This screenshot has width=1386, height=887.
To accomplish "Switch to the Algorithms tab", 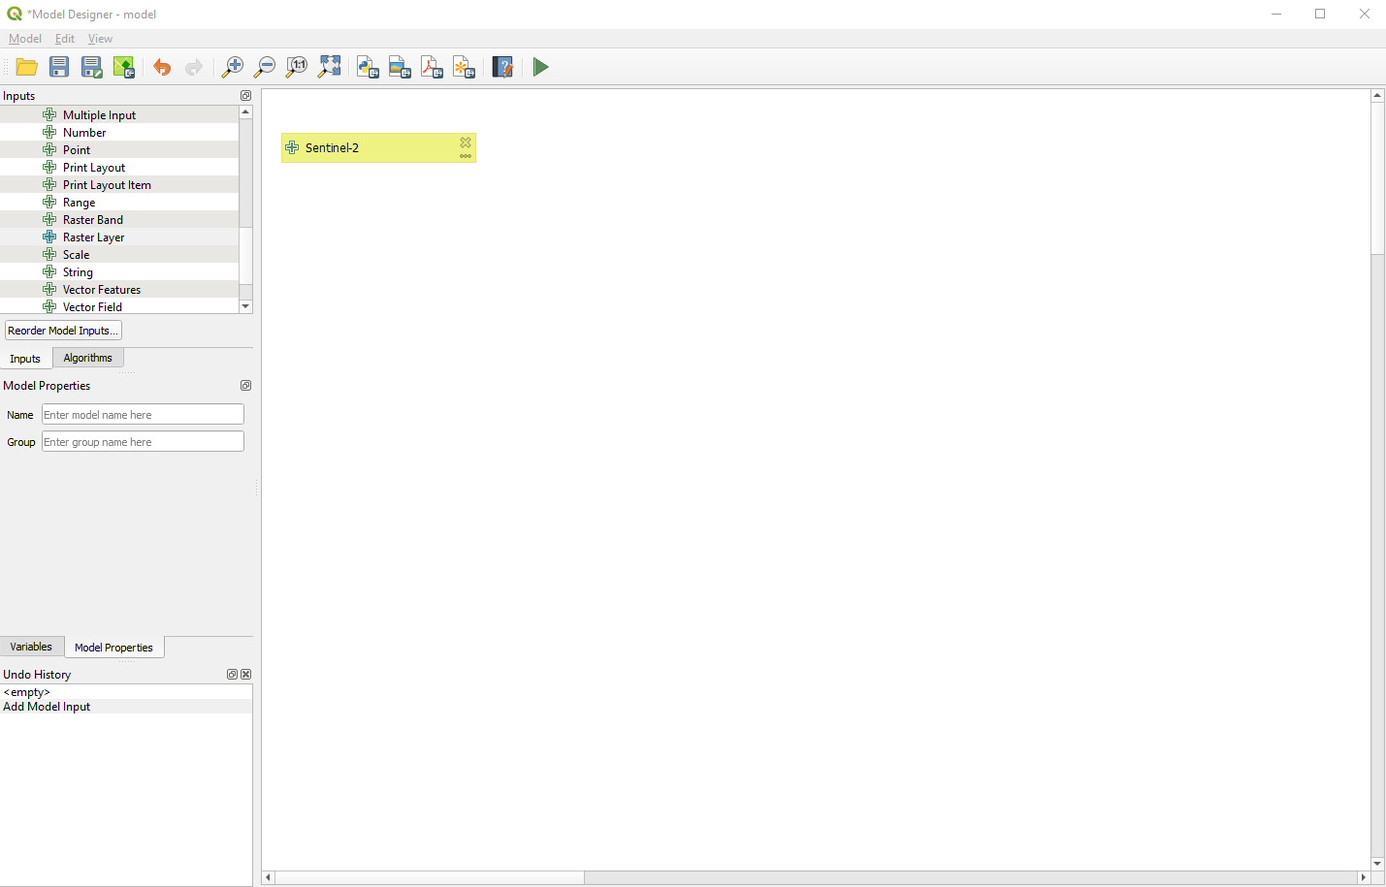I will point(88,358).
